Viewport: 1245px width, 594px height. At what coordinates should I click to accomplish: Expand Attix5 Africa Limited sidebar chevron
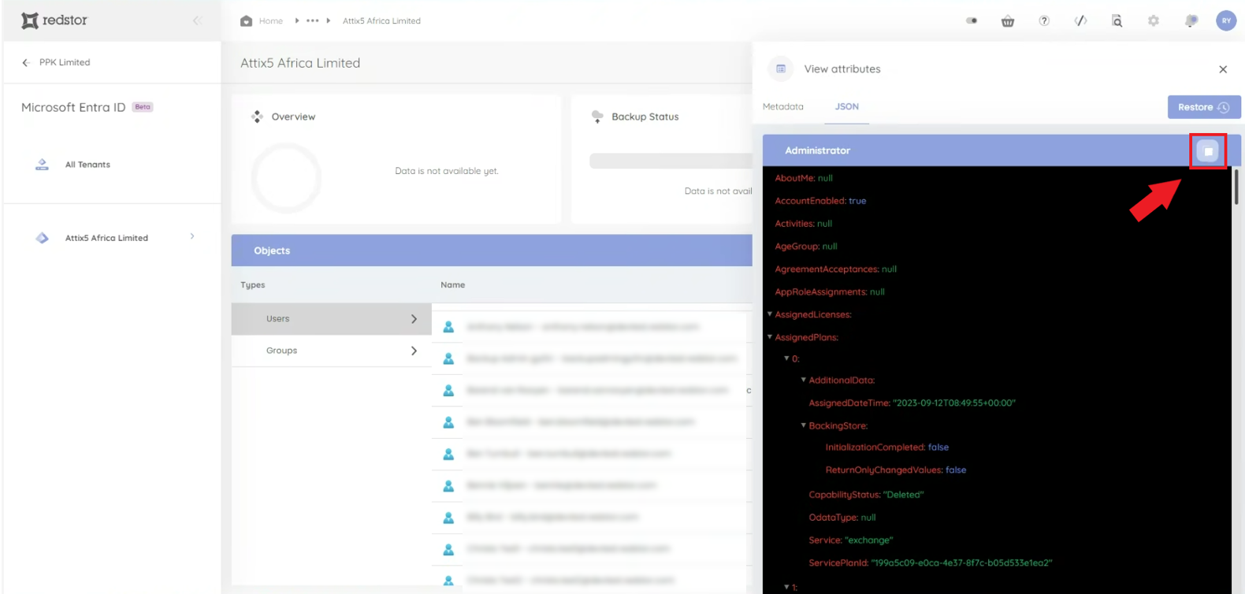click(x=192, y=236)
